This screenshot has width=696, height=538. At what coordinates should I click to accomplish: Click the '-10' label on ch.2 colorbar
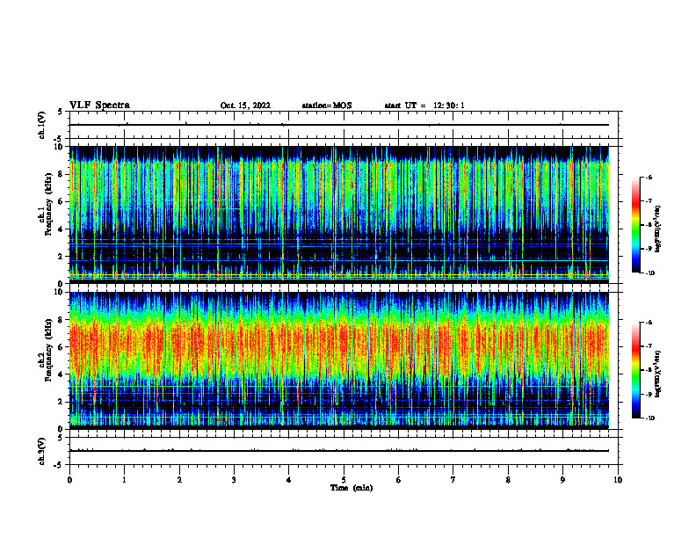tap(649, 418)
